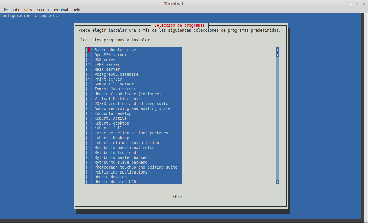
Task: Check the Basic Ubuntu server box
Action: pos(89,50)
